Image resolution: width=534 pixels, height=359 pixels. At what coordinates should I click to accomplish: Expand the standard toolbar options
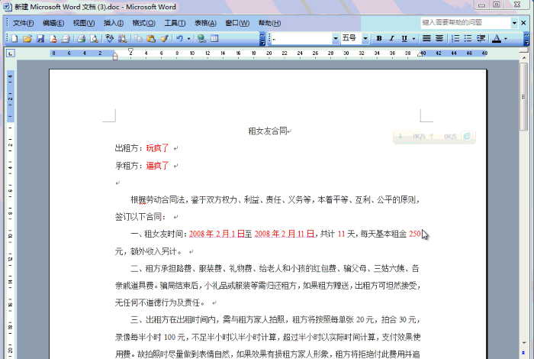[262, 39]
